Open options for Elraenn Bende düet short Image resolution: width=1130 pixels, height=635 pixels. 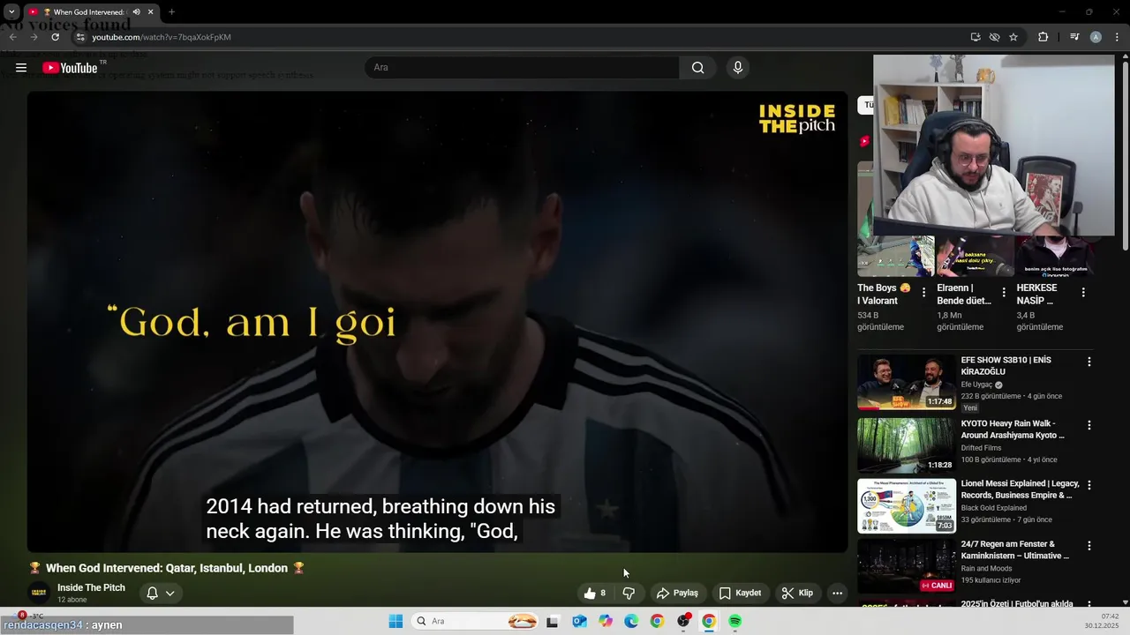1003,292
